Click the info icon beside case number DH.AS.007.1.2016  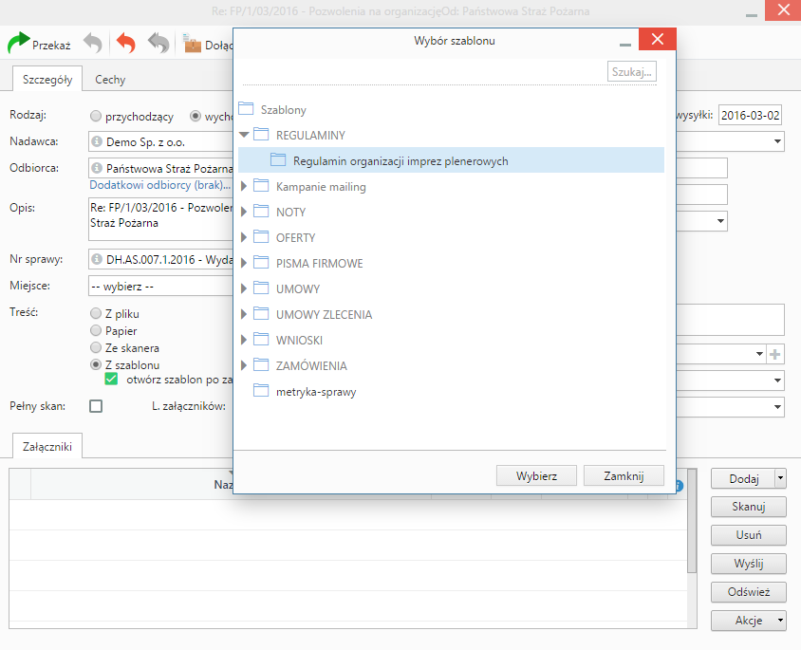tap(97, 258)
